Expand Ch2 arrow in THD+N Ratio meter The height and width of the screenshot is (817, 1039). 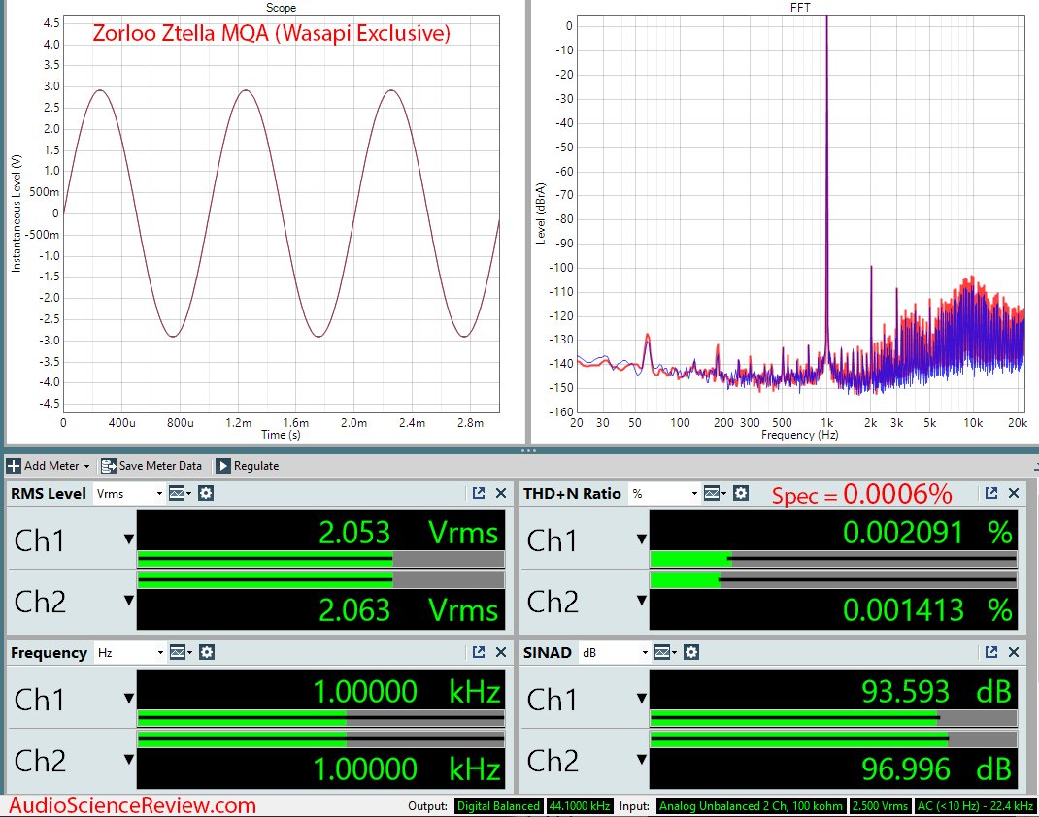(642, 601)
